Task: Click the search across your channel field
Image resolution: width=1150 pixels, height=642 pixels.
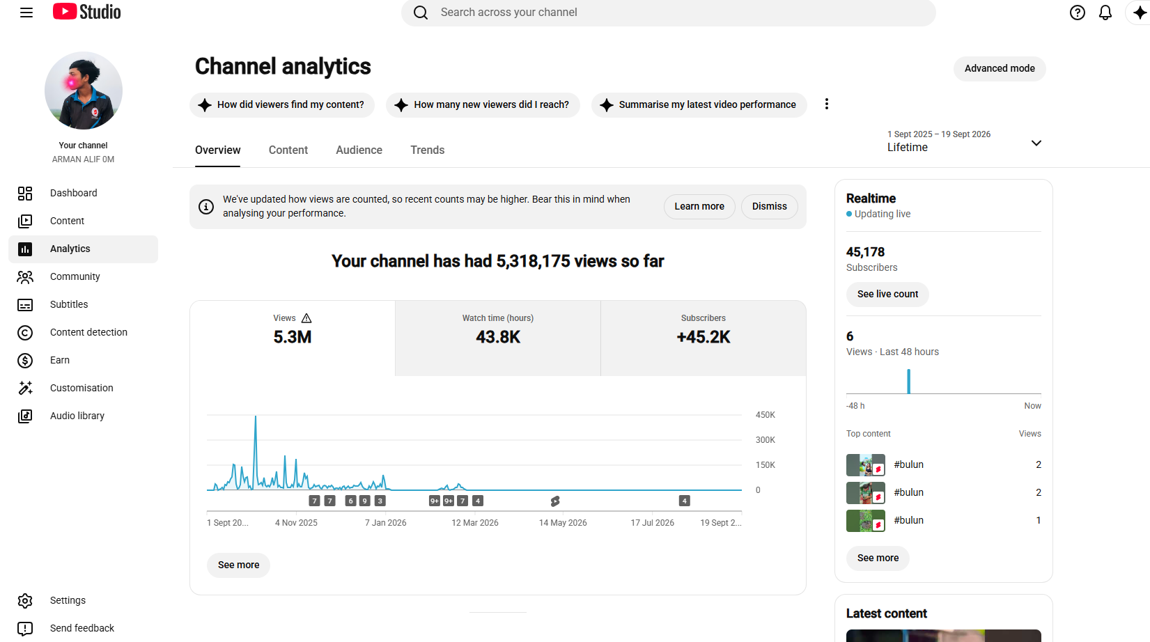Action: click(x=669, y=13)
